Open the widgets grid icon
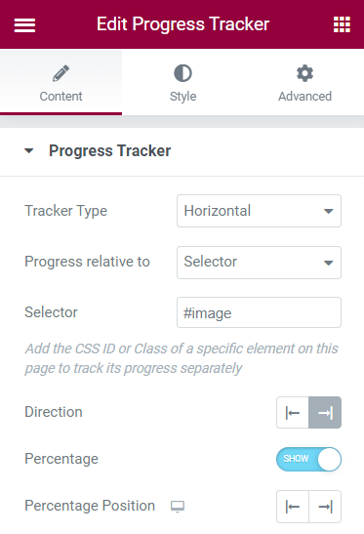The height and width of the screenshot is (534, 364). (x=342, y=24)
